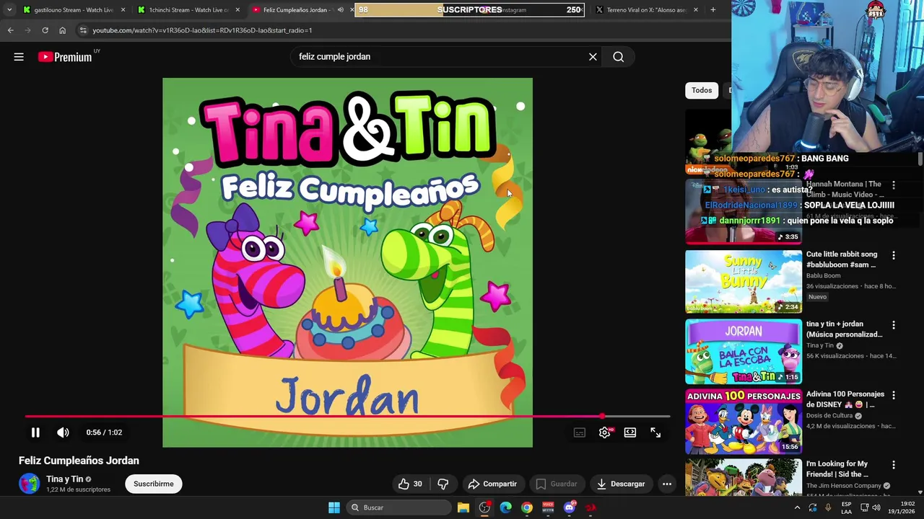Image resolution: width=924 pixels, height=519 pixels.
Task: Seek on the red video progress bar
Action: coord(347,417)
